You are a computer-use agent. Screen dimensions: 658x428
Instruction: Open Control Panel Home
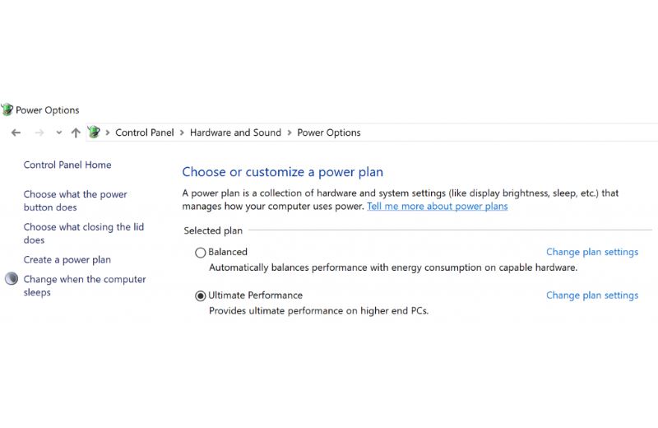(x=67, y=165)
